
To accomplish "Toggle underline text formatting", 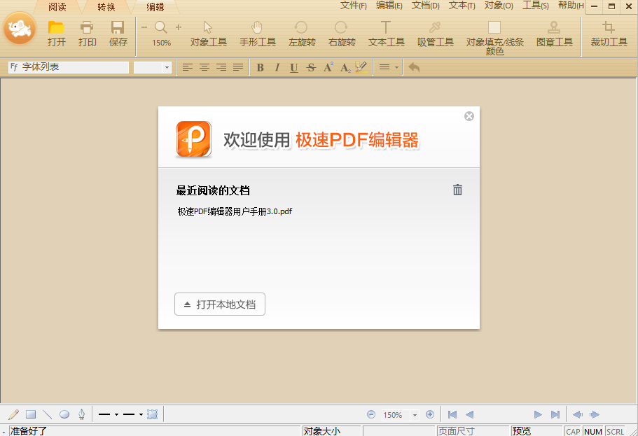I will (293, 67).
